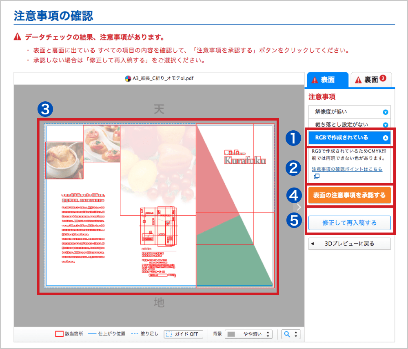Viewport: 408px width, 349px height.
Task: Open the 背景 やや暗い dropdown
Action: [x=248, y=334]
